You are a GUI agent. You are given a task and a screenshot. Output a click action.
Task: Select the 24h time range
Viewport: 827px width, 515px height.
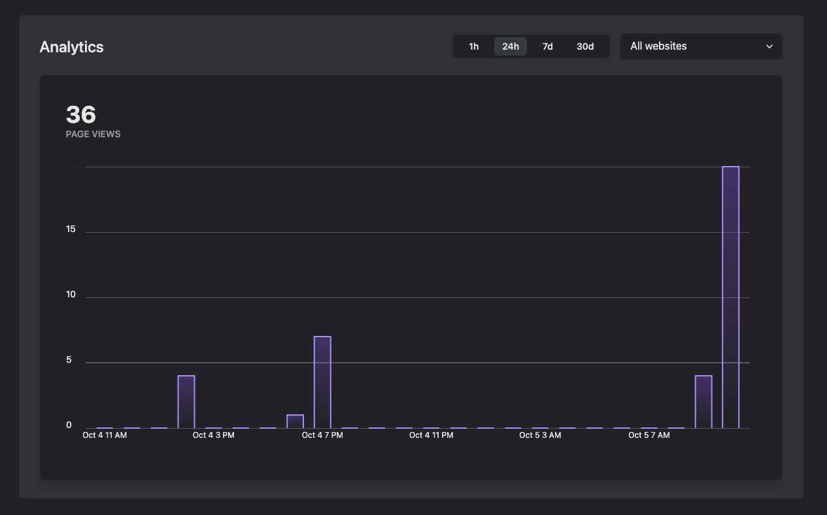511,46
